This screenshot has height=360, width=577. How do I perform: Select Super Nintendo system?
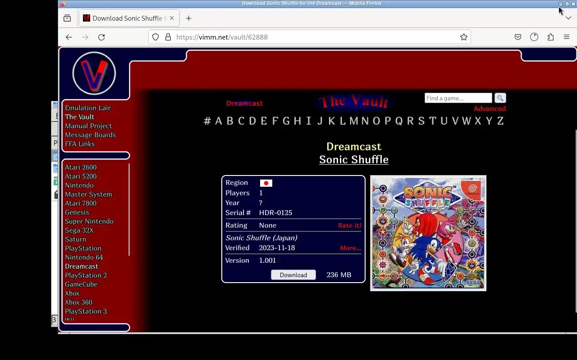(89, 221)
